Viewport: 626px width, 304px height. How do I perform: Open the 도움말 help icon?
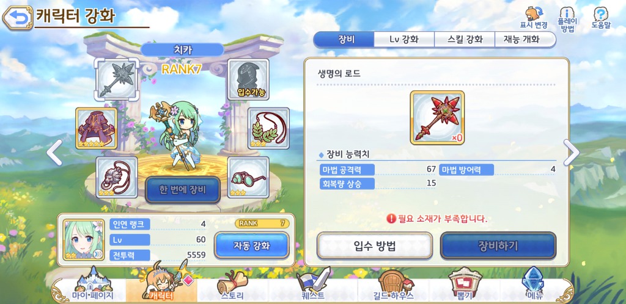(x=601, y=18)
